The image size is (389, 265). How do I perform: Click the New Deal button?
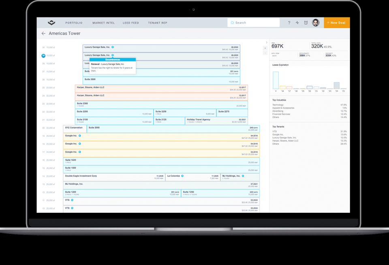point(337,23)
